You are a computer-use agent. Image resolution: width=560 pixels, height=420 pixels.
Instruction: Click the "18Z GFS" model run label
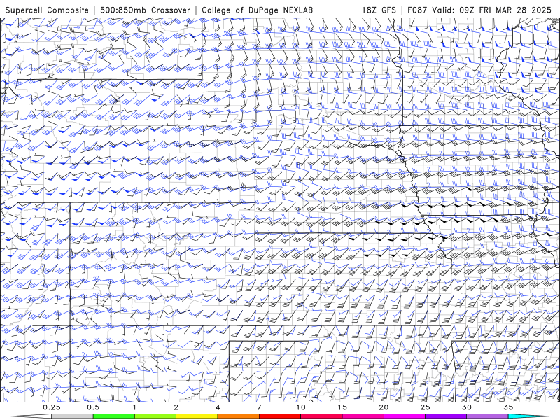379,10
